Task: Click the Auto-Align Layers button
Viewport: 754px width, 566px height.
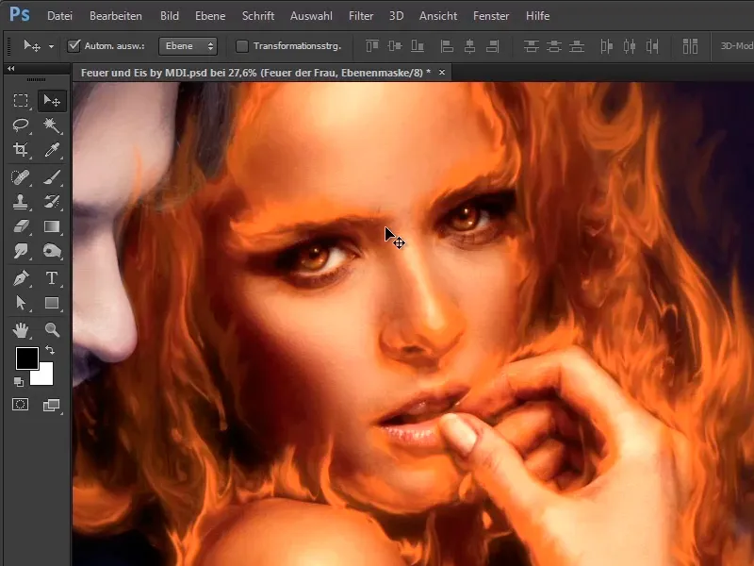Action: coord(690,46)
